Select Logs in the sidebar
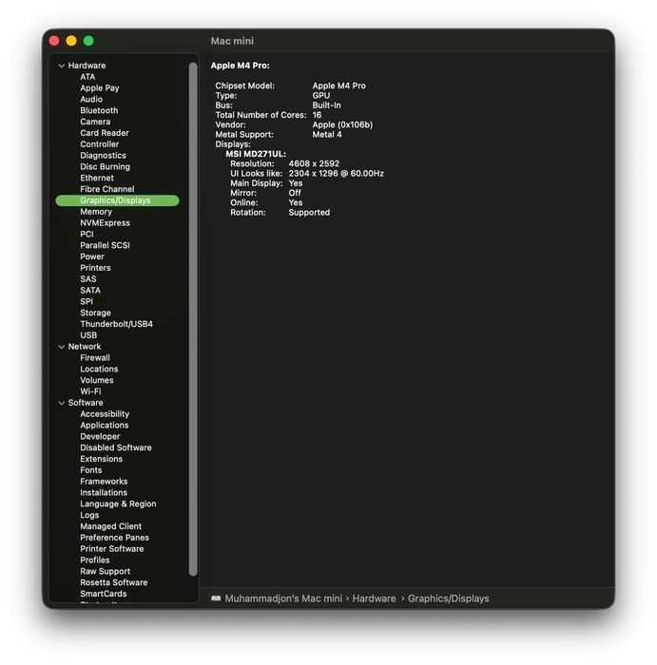Viewport: 657px width, 665px height. (x=89, y=515)
